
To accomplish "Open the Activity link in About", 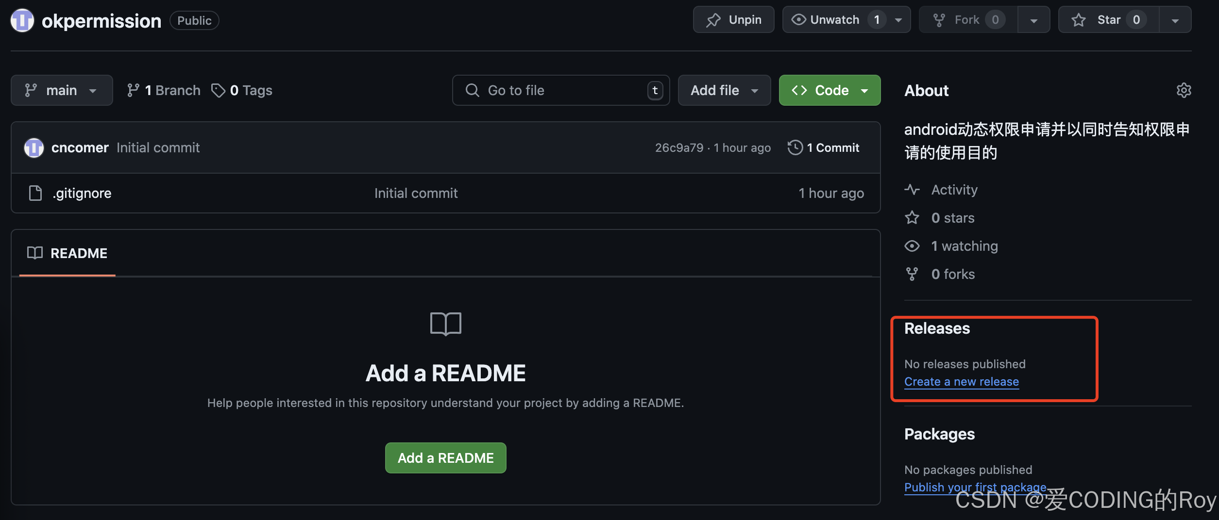I will click(954, 190).
